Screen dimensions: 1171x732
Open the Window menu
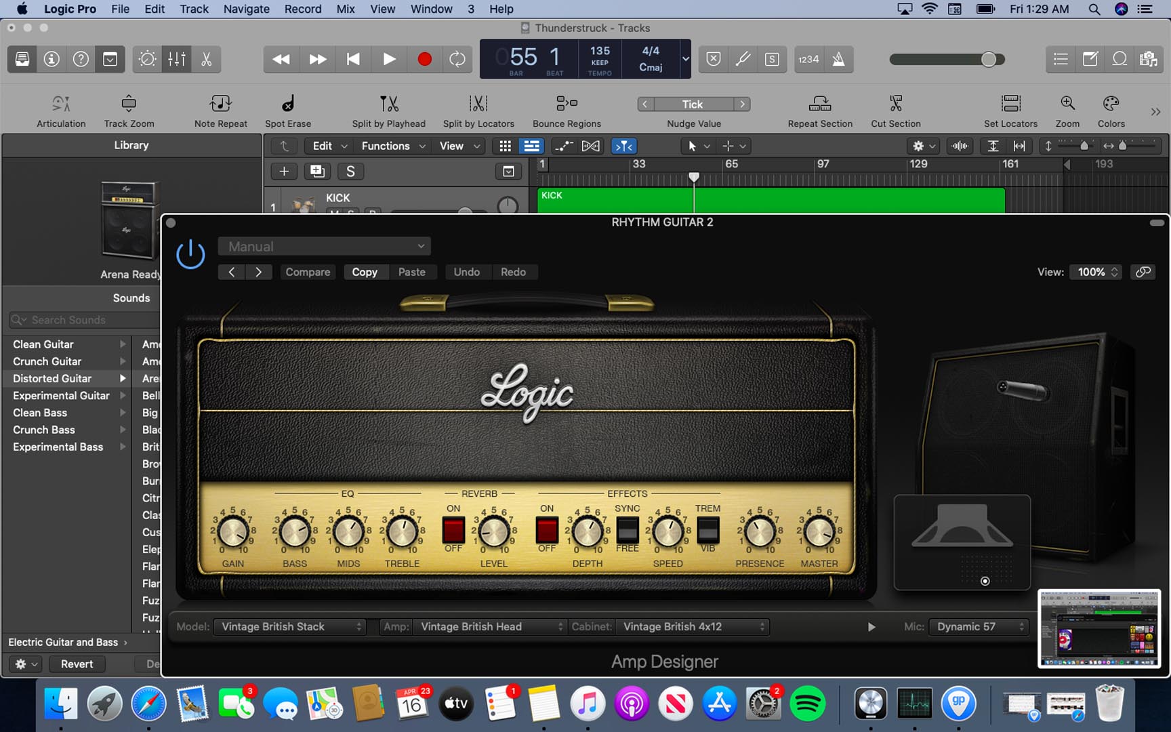431,9
